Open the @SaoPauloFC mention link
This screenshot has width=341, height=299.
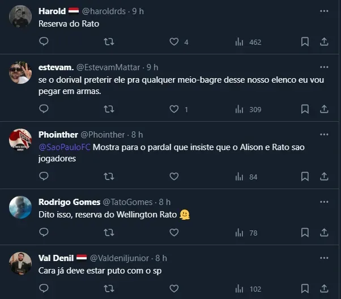(63, 147)
